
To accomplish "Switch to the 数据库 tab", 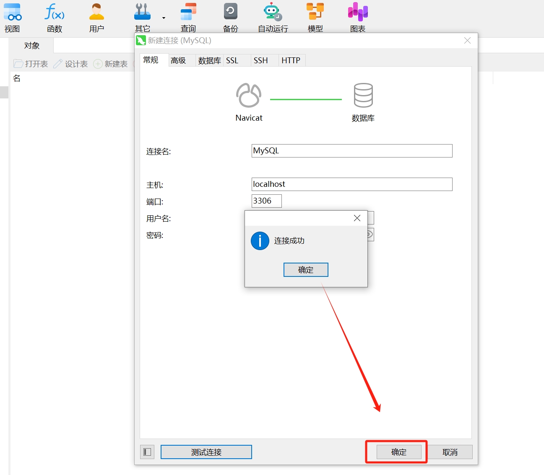I will click(x=209, y=60).
